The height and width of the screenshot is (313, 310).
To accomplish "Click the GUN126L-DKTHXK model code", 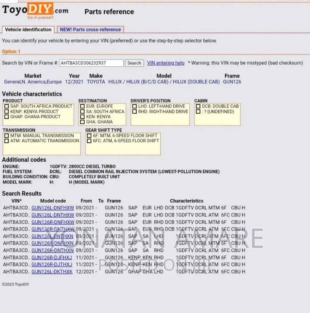I will (52, 272).
